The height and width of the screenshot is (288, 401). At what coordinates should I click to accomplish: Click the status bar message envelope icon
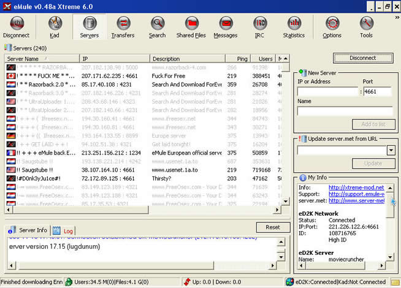click(395, 282)
